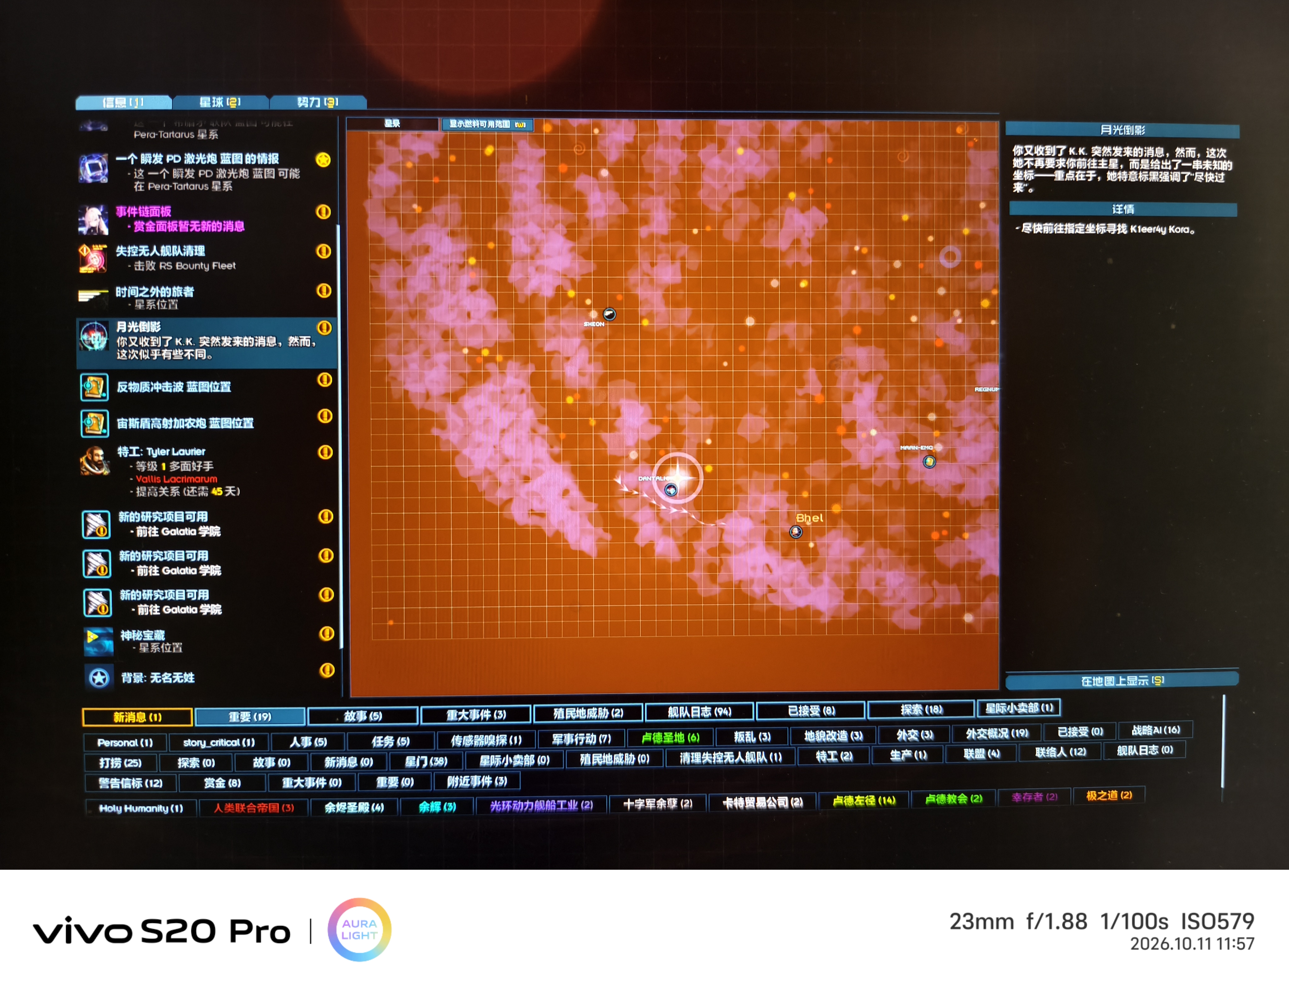This screenshot has width=1289, height=992.
Task: Toggle importance flag on 事件链面板 entry
Action: tap(324, 211)
